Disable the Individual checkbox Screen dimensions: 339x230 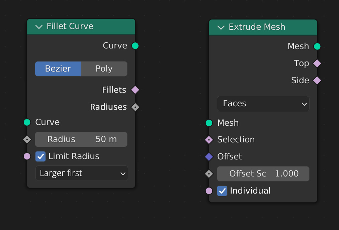(222, 191)
